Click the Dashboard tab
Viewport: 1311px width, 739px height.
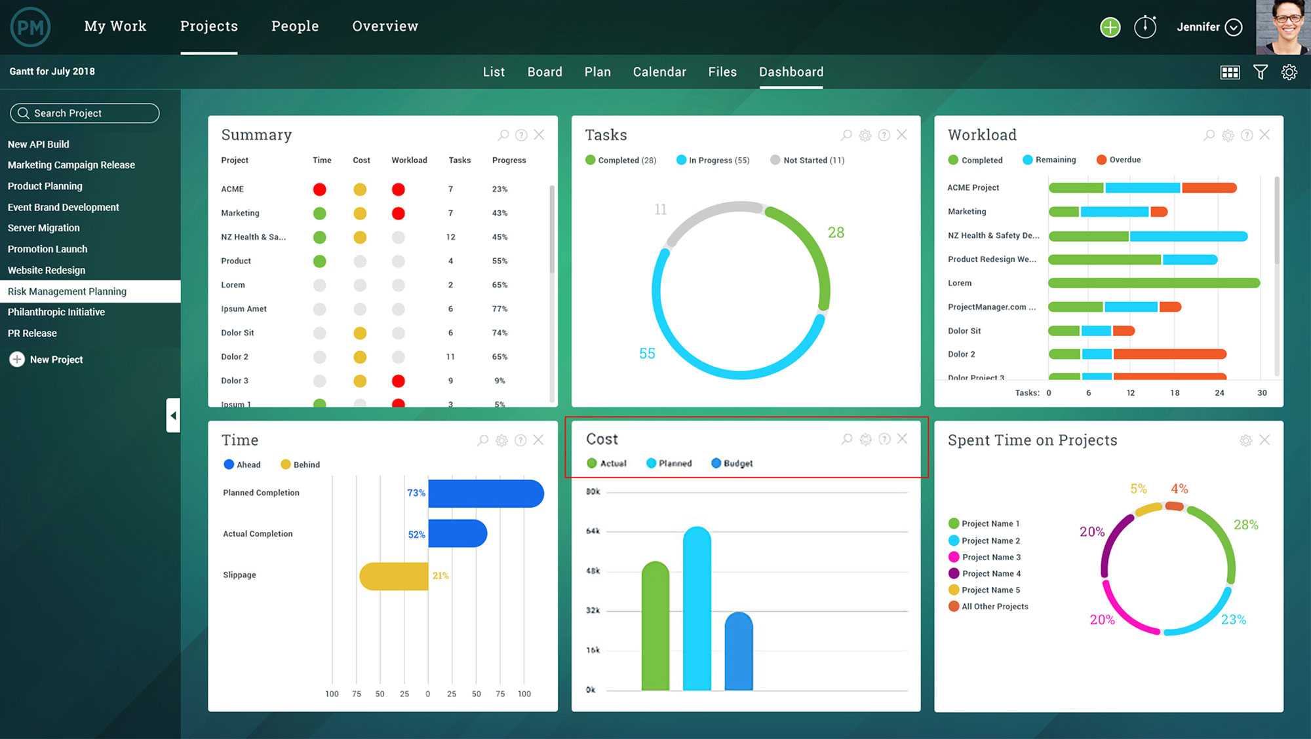point(791,72)
